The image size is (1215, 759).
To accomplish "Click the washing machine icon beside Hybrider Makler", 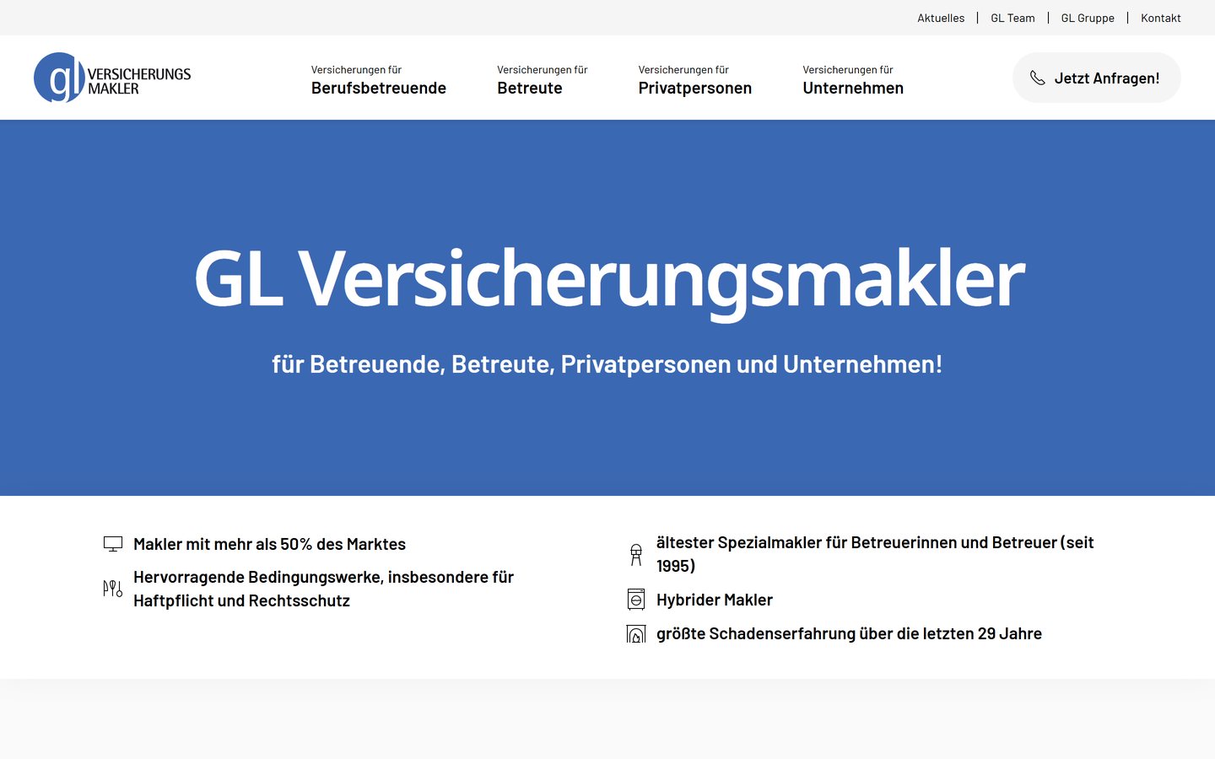I will pyautogui.click(x=636, y=600).
